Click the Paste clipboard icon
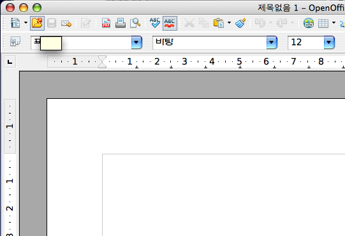The height and width of the screenshot is (236, 345). click(x=219, y=23)
